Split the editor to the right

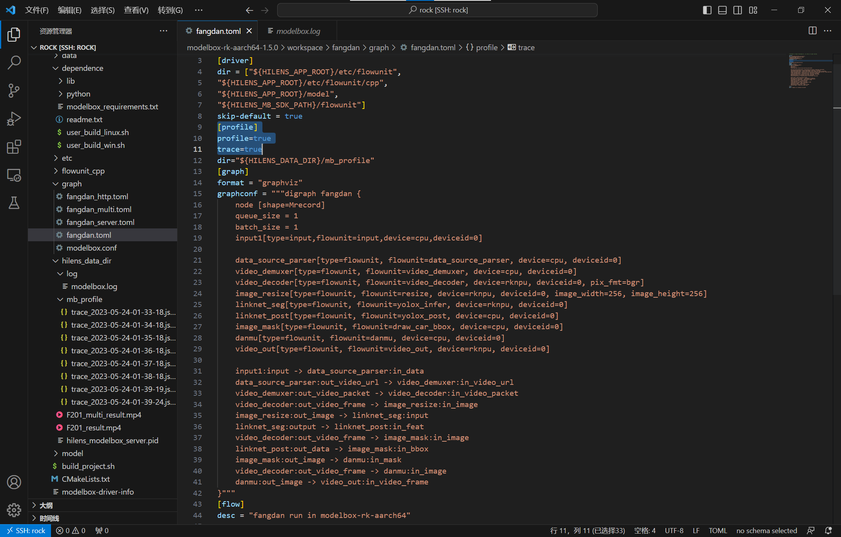point(813,31)
